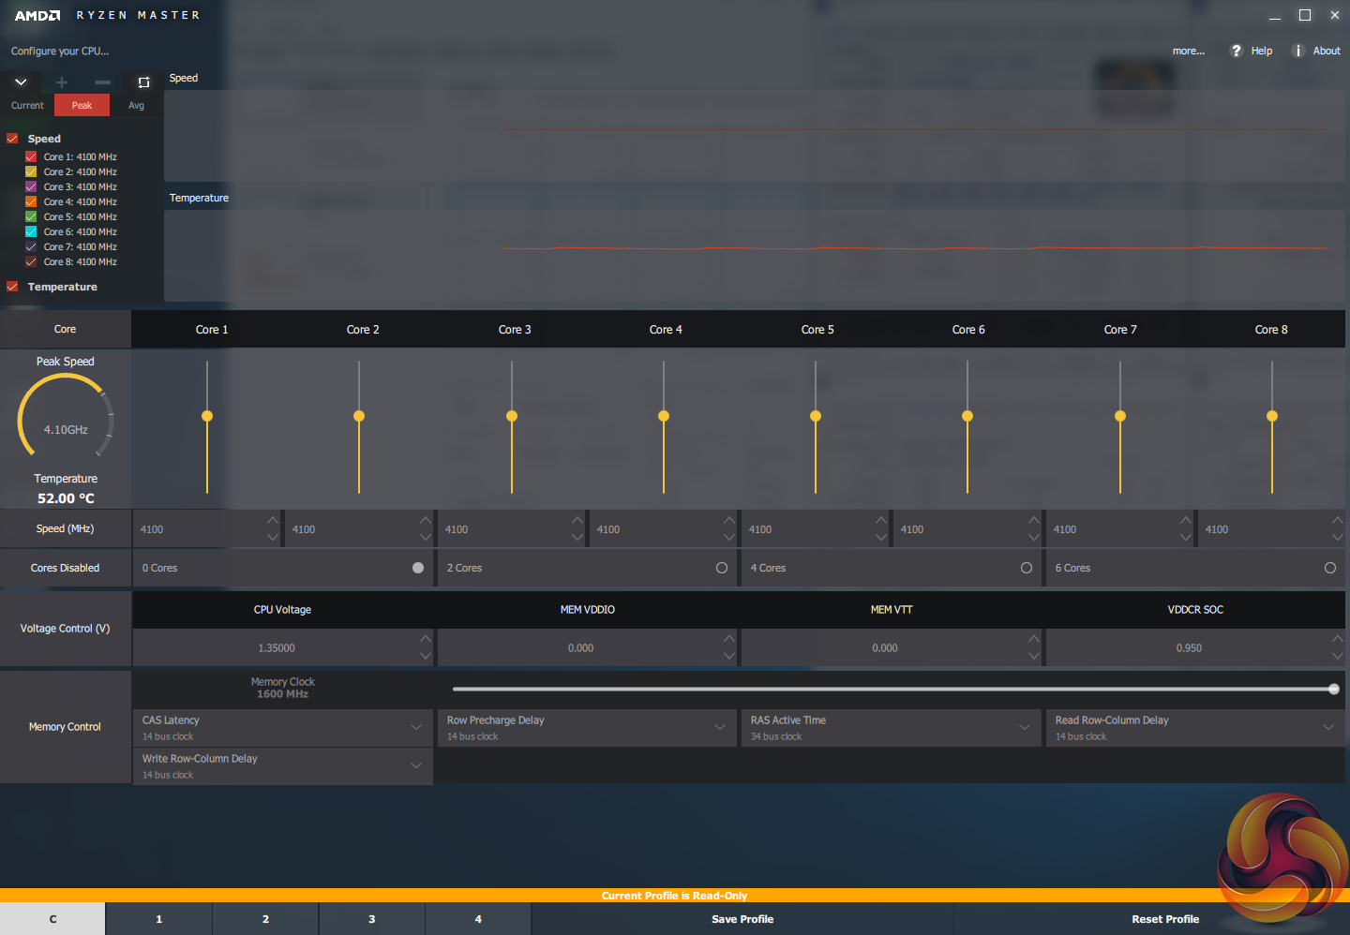Increase Core 1 speed with the up arrow
This screenshot has height=935, width=1350.
(x=273, y=520)
